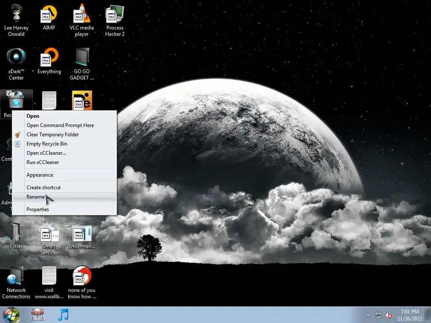Click Appearance in the context menu
This screenshot has height=323, width=431.
coord(64,175)
